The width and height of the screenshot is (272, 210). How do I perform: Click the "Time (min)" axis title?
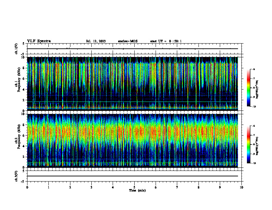point(137,190)
